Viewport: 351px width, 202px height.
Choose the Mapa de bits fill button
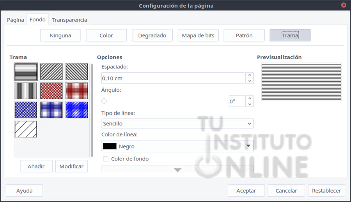(x=198, y=35)
